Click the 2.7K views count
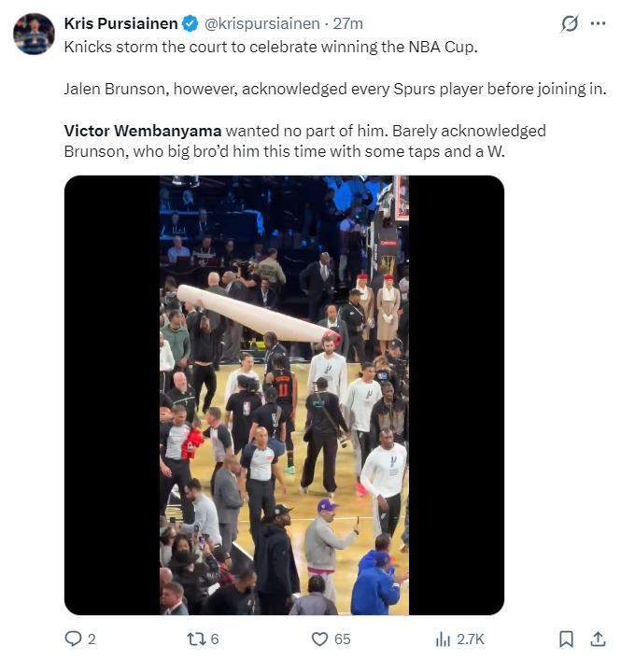Viewport: 621px width, 660px height. click(470, 639)
